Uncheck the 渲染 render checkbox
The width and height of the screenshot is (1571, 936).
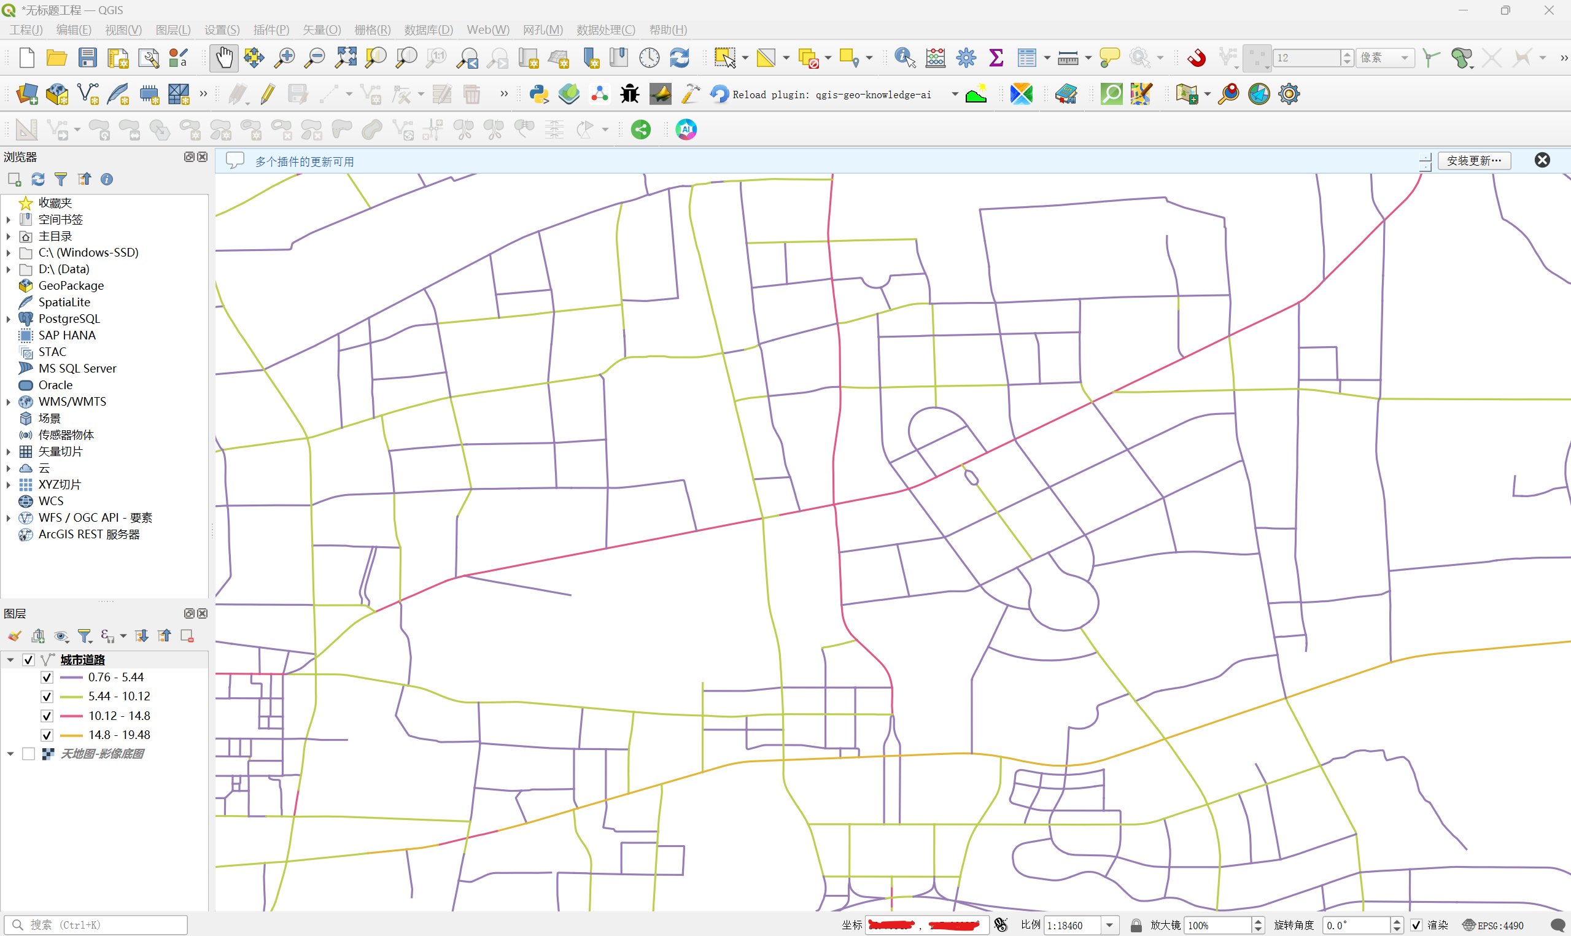pos(1416,926)
